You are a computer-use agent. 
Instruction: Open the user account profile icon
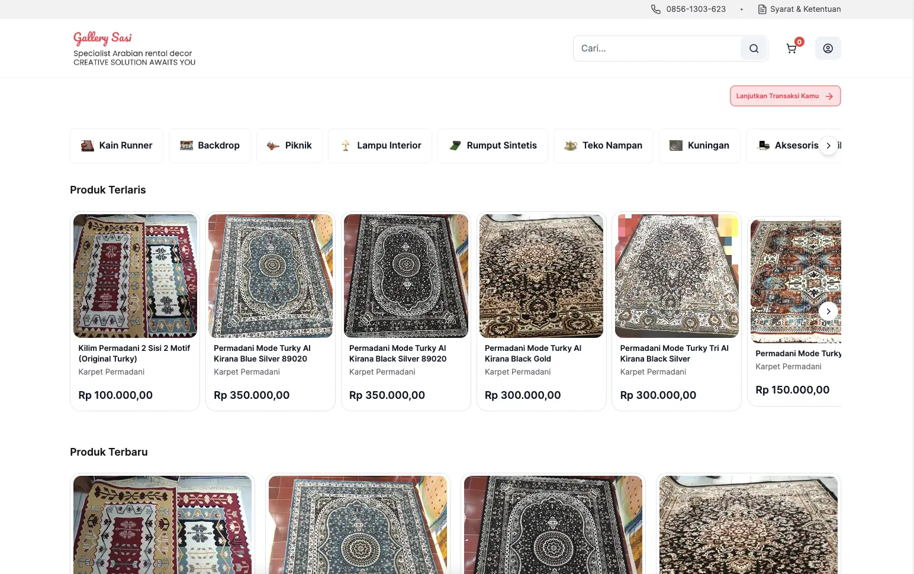[x=828, y=49]
